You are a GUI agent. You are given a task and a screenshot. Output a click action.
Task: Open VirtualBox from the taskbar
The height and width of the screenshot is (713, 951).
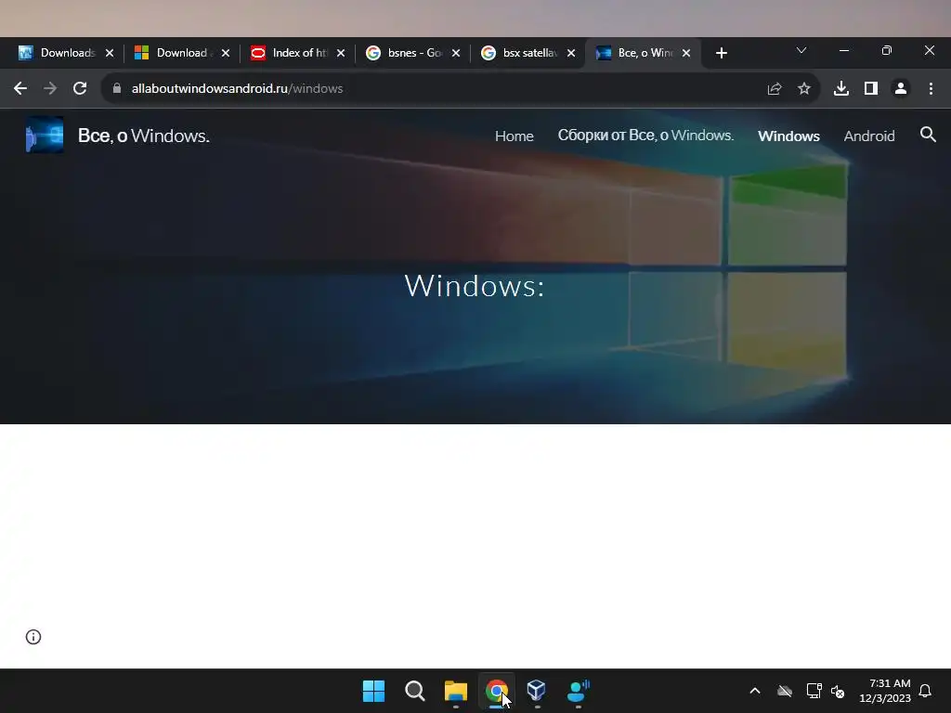[x=537, y=691]
